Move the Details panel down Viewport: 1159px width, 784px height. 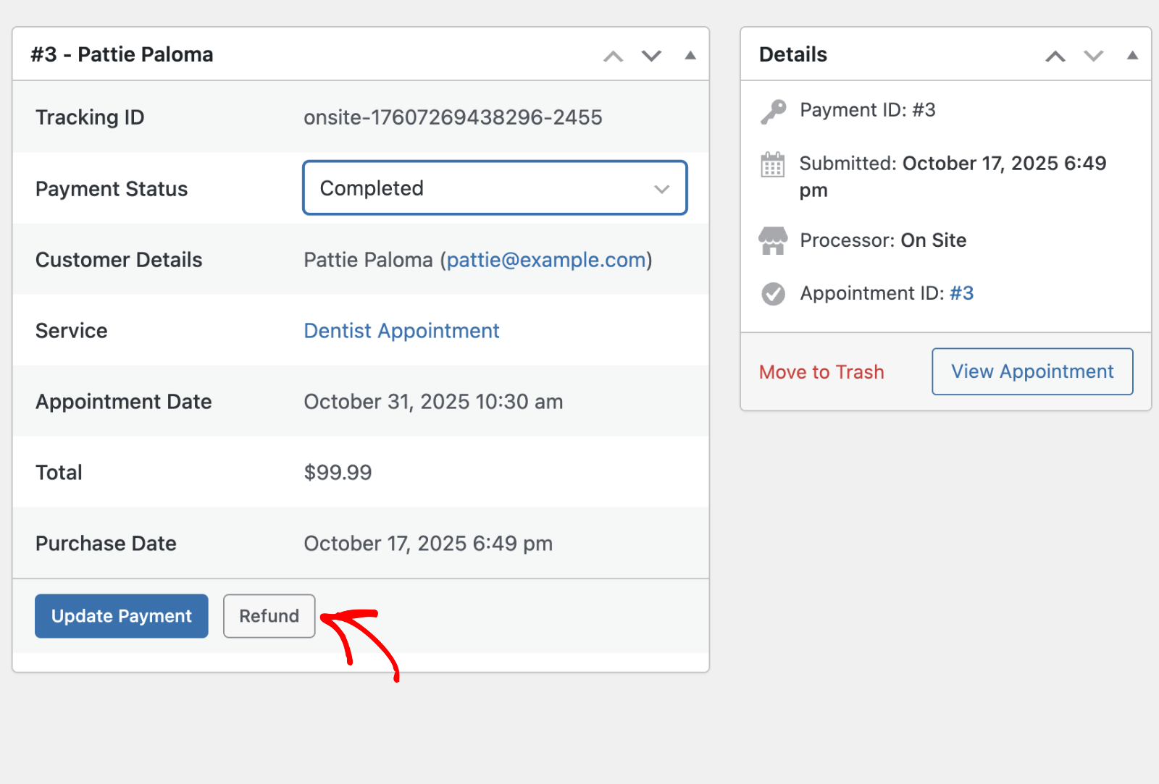(x=1094, y=56)
